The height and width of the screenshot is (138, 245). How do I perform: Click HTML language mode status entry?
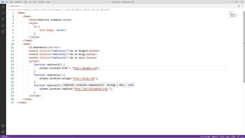pos(233,136)
